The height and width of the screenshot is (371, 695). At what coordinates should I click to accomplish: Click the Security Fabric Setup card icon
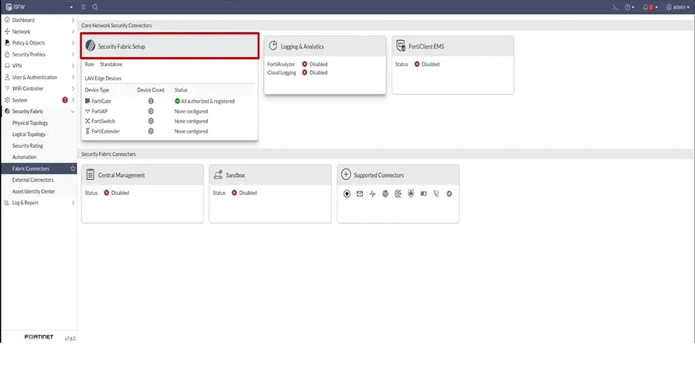[90, 46]
